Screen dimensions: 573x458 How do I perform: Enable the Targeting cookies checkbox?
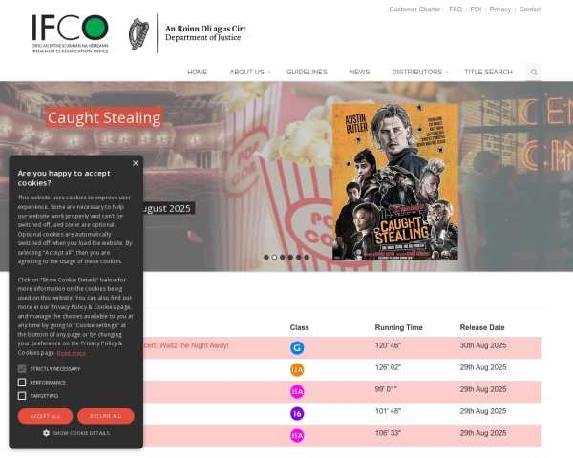click(x=22, y=396)
